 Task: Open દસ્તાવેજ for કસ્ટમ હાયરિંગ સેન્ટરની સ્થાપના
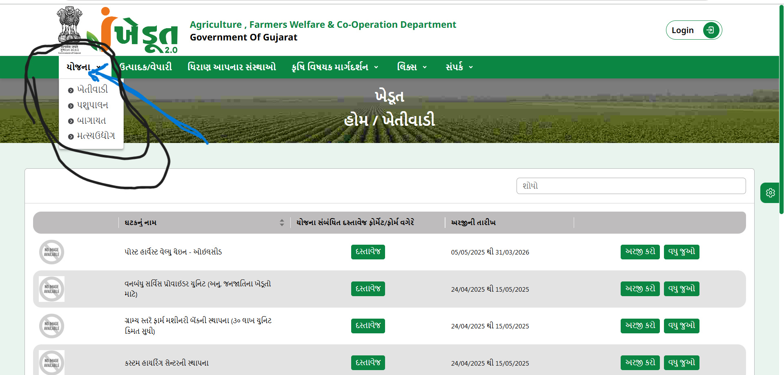tap(367, 363)
